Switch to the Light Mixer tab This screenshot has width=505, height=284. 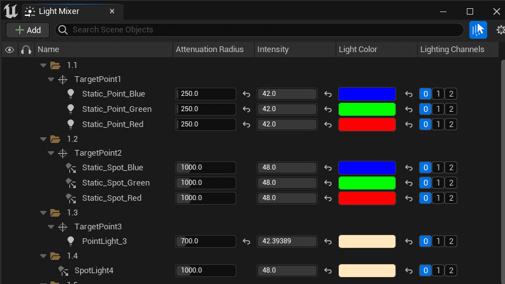pos(72,11)
